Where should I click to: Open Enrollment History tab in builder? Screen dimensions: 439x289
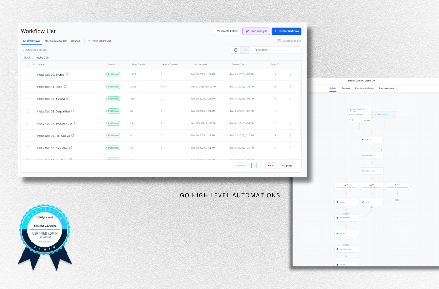pyautogui.click(x=364, y=88)
